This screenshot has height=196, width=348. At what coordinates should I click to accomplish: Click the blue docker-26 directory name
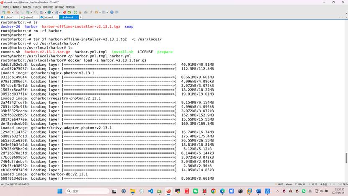pyautogui.click(x=10, y=26)
